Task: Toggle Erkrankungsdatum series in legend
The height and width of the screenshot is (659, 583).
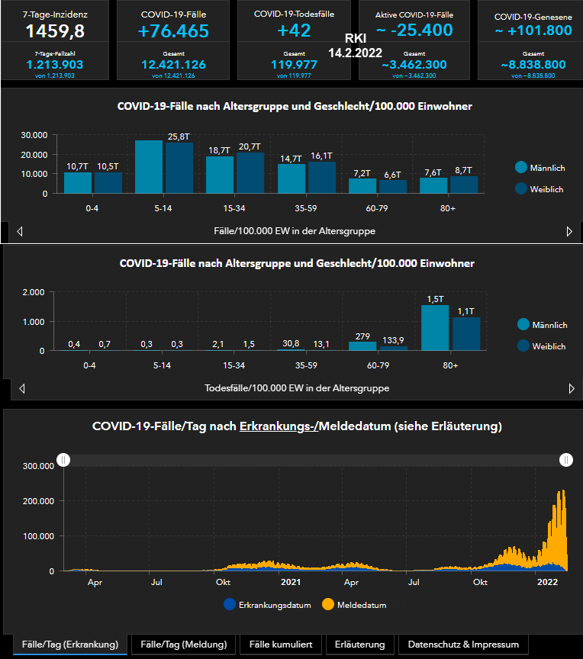Action: point(267,605)
